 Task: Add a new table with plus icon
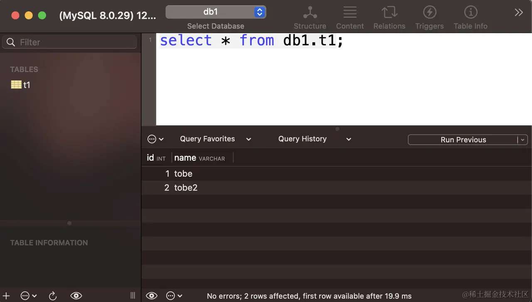[6, 296]
